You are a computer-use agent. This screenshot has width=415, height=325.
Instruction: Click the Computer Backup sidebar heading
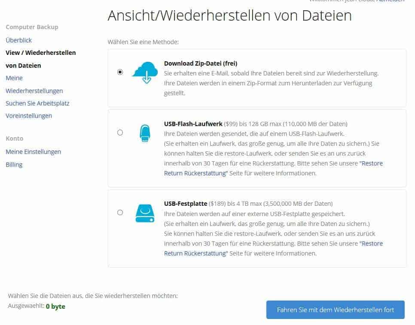point(32,27)
